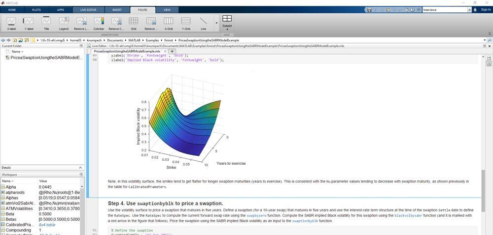Image resolution: width=493 pixels, height=235 pixels.
Task: Click the Legend annotation icon
Action: [64, 23]
